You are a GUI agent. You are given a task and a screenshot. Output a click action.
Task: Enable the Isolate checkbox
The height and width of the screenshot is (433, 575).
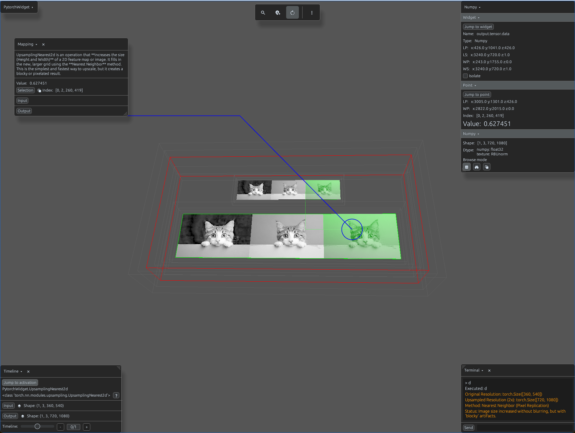(x=465, y=76)
